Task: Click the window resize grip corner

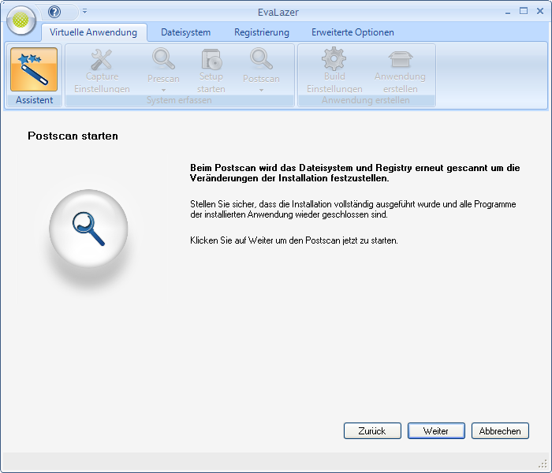Action: pos(543,465)
